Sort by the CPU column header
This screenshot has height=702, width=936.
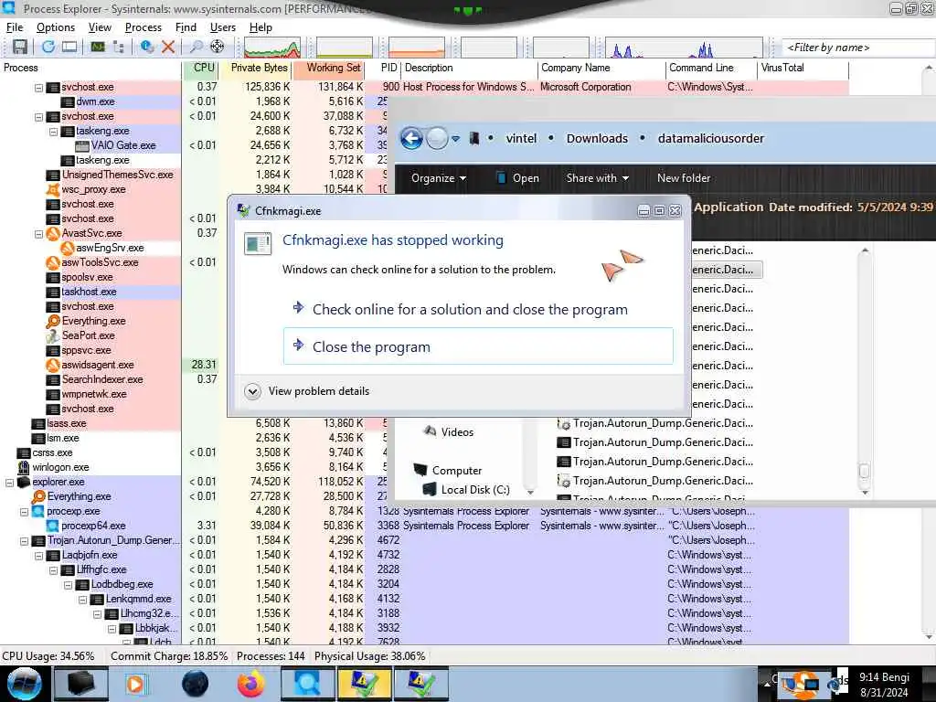tap(200, 68)
